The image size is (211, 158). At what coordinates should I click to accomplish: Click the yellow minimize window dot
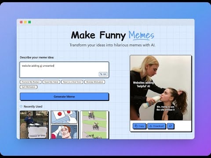click(x=25, y=22)
